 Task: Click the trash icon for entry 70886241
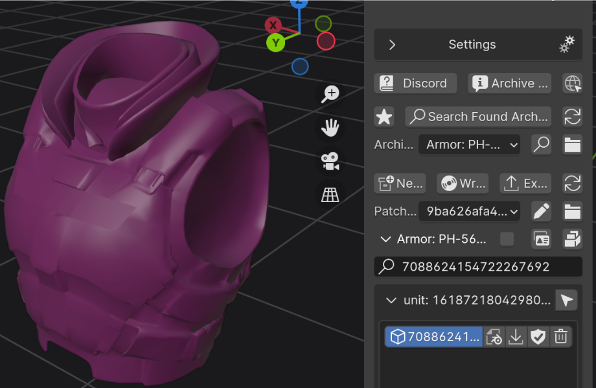[561, 337]
